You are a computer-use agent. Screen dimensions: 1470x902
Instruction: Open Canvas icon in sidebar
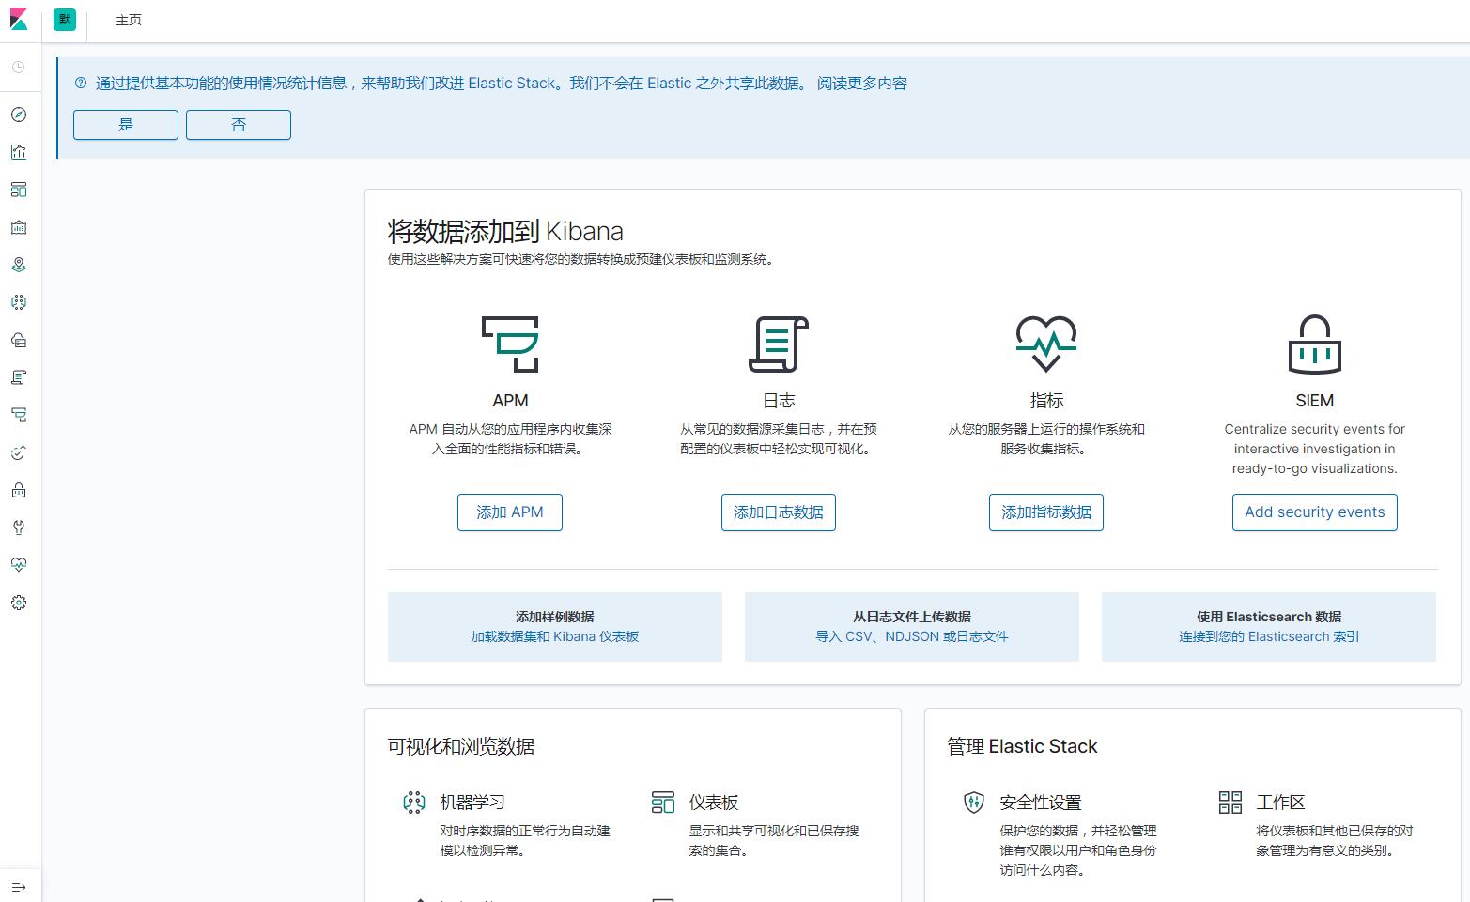[19, 227]
